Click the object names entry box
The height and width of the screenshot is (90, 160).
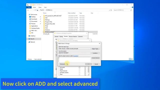[x=74, y=59]
